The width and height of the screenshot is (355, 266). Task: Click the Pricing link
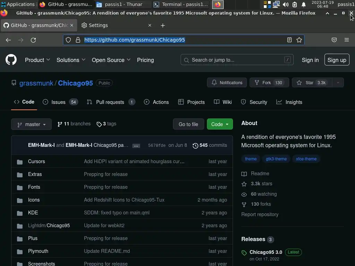[x=145, y=60]
